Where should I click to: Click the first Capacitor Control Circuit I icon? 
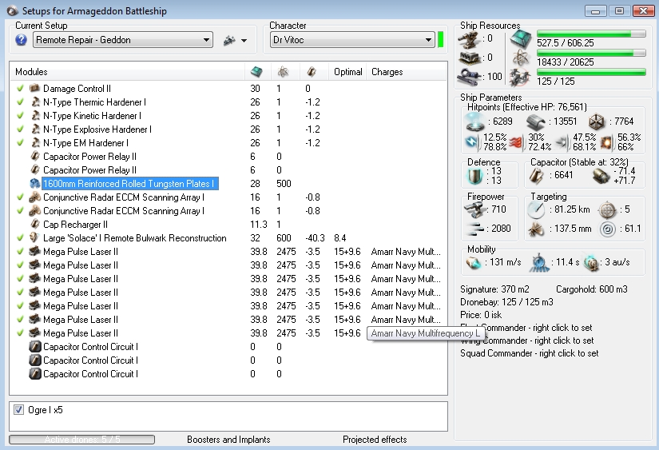coord(35,347)
